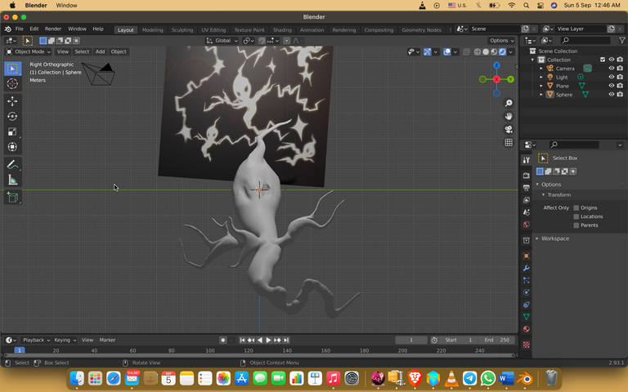Viewport: 628px width, 392px height.
Task: Open Safari from the Dock
Action: (114, 378)
